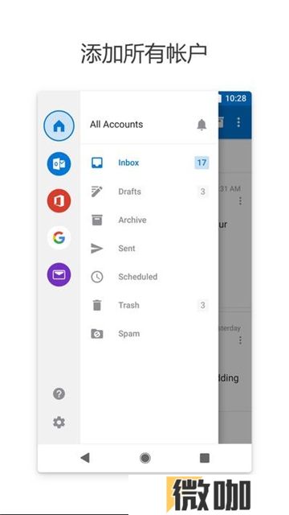Screen dimensions: 289x515
Task: Open the Spam folder
Action: pos(149,334)
